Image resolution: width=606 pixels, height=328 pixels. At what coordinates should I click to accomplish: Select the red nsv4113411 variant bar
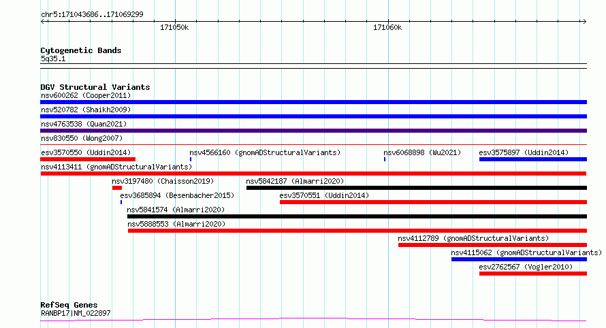click(x=313, y=174)
